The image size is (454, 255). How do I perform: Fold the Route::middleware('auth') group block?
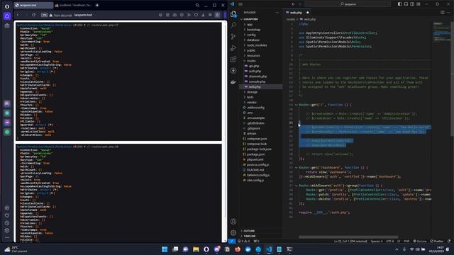tap(297, 186)
